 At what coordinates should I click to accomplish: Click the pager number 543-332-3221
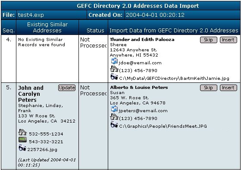click(46, 142)
